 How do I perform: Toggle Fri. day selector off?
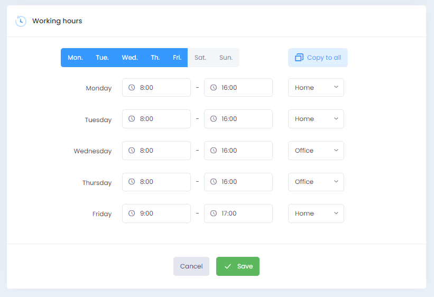coord(177,58)
